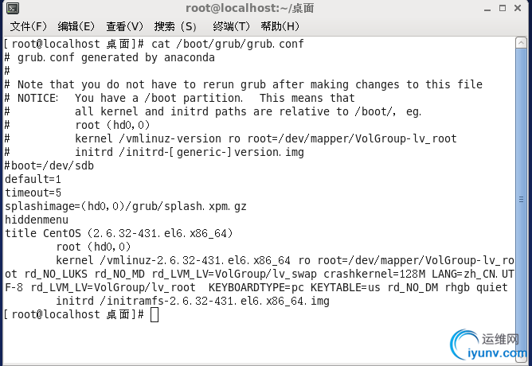Screen dimensions: 532x366
Task: Maximize the terminal window
Action: pos(503,8)
